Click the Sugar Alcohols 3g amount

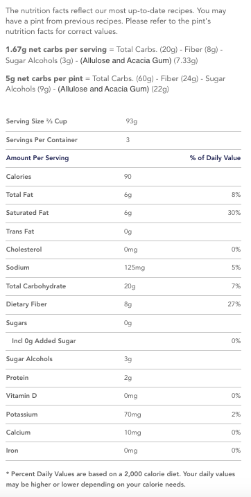tap(128, 359)
